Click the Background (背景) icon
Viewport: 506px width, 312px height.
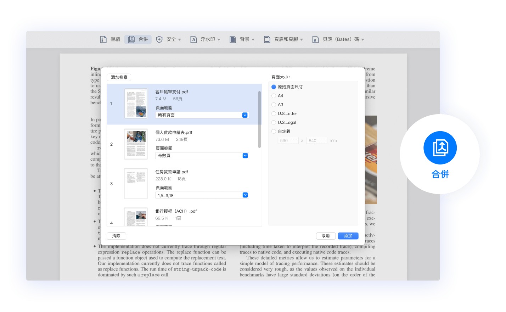tap(233, 39)
